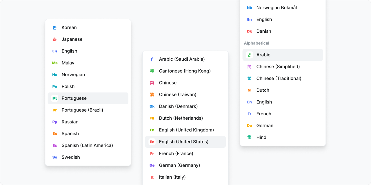
Task: Choose Spanish (Latin America) option
Action: coord(88,145)
